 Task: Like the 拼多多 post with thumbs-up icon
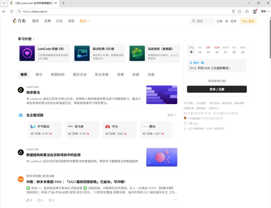[28, 200]
